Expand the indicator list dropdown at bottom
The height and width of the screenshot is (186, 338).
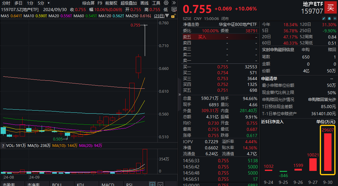tap(160, 184)
